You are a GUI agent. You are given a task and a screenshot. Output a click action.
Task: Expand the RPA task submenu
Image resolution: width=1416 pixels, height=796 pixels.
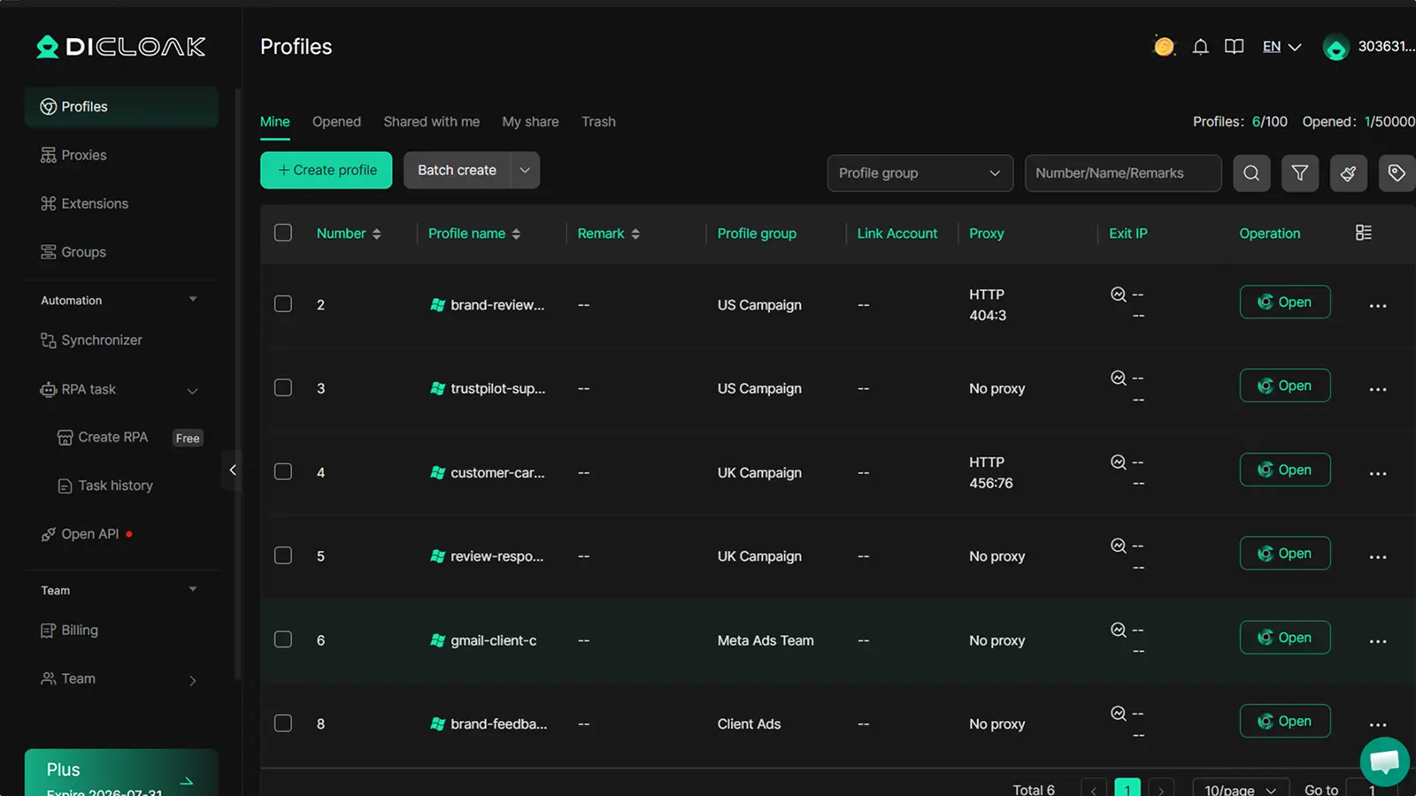coord(192,390)
